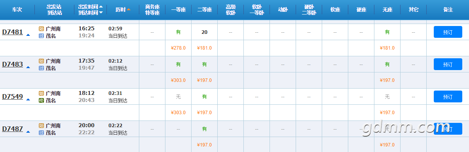Click the 备注 column header
Screen dimensions: 469x152
[x=448, y=9]
